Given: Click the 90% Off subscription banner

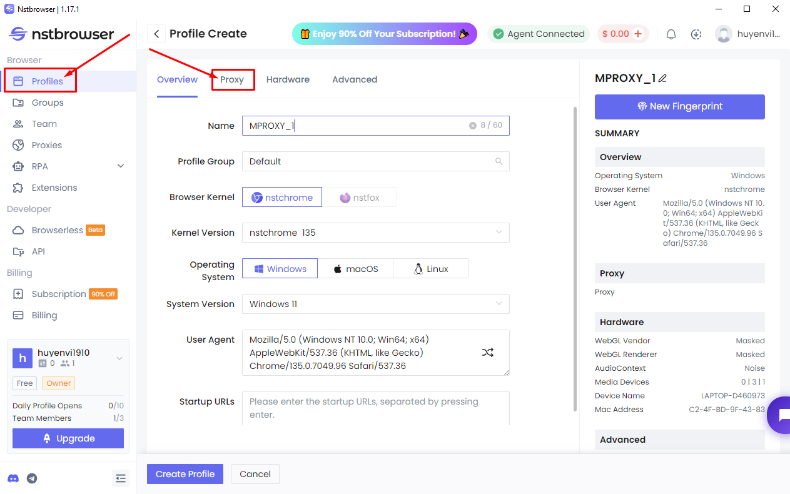Looking at the screenshot, I should point(385,34).
